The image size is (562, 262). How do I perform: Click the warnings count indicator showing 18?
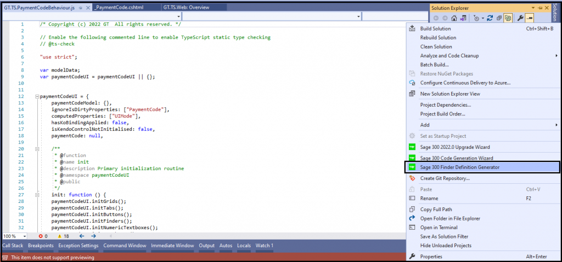(x=63, y=236)
